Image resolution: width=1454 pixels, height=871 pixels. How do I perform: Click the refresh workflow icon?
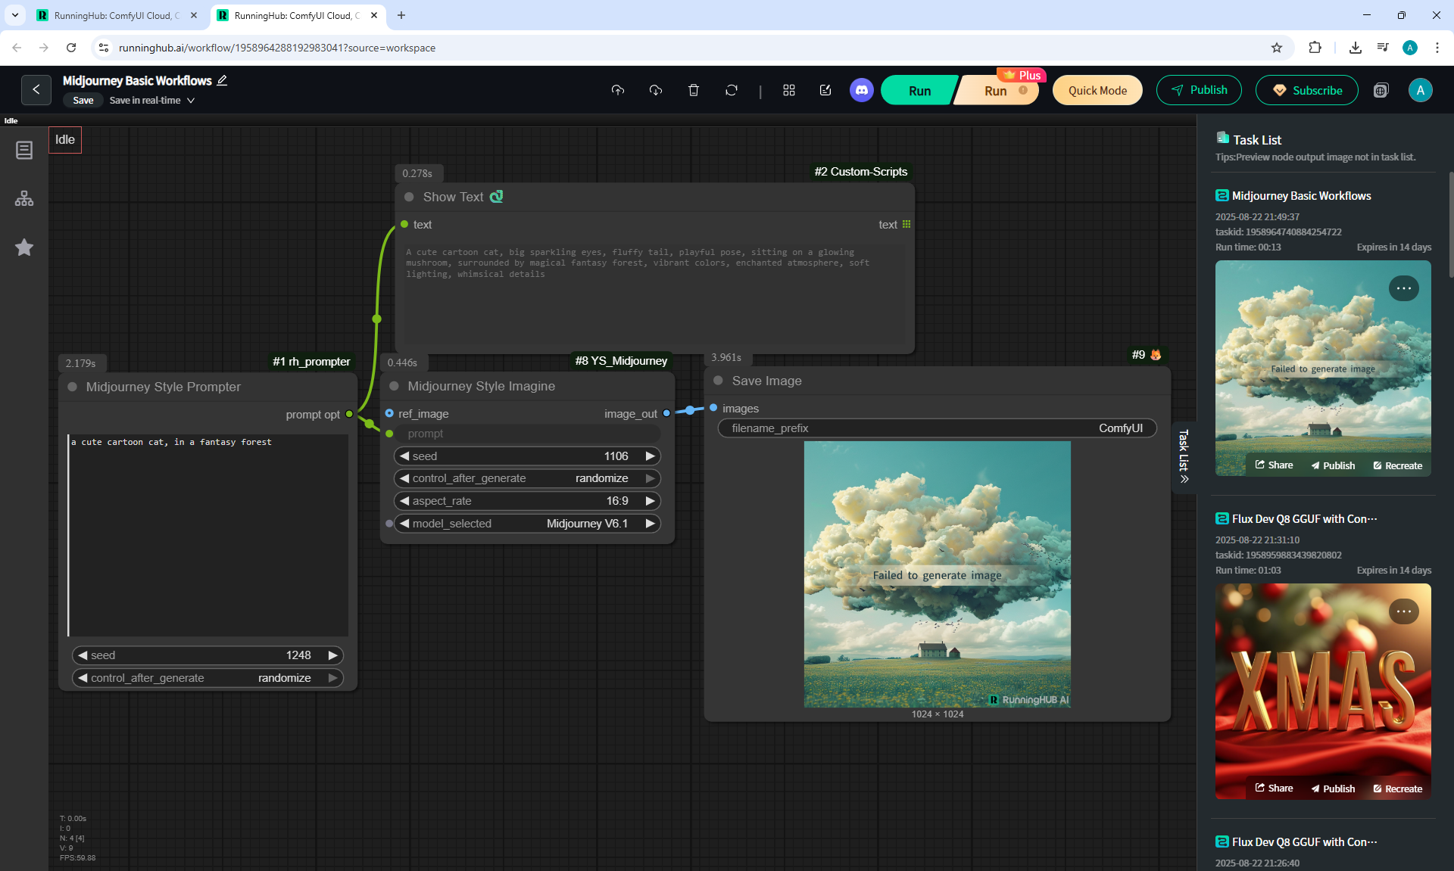pyautogui.click(x=731, y=90)
